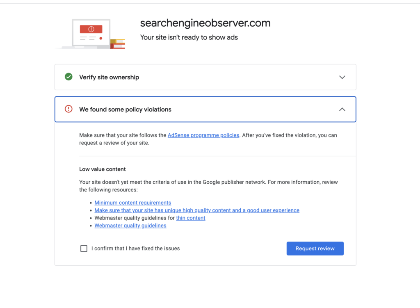Viewport: 420px width, 308px height.
Task: Click the red policy violation warning icon
Action: [x=68, y=109]
